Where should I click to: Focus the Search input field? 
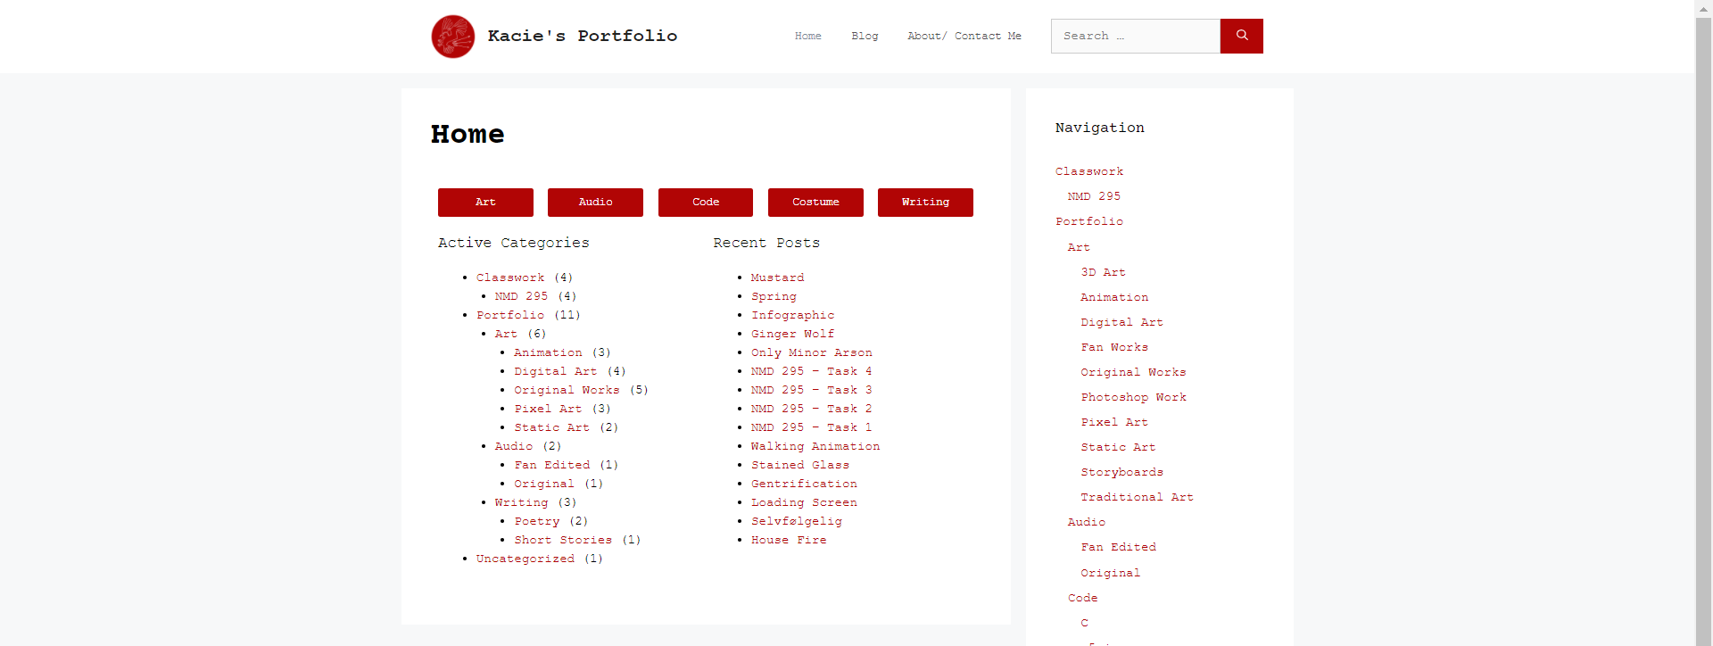pyautogui.click(x=1135, y=36)
